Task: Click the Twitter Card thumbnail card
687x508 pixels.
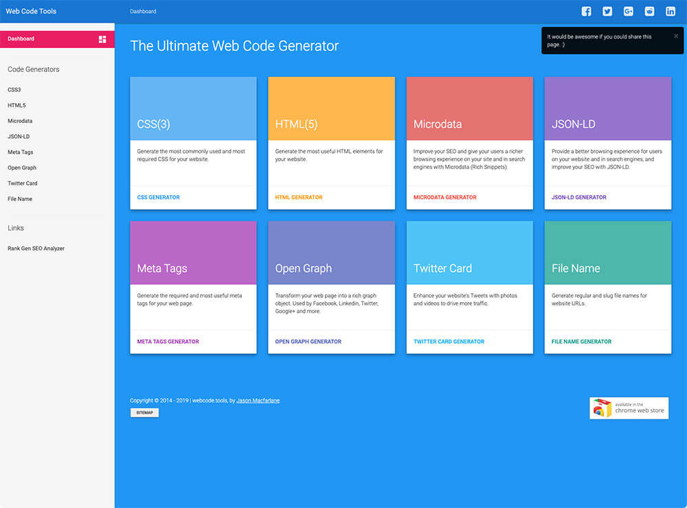Action: pyautogui.click(x=469, y=252)
